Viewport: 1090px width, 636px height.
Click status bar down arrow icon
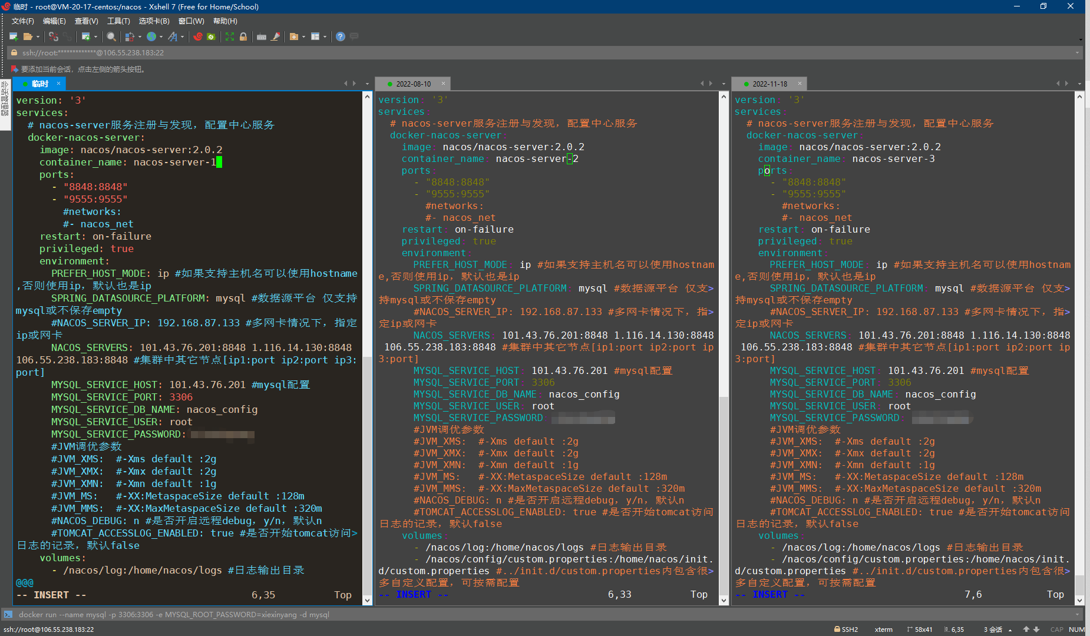tap(1036, 630)
